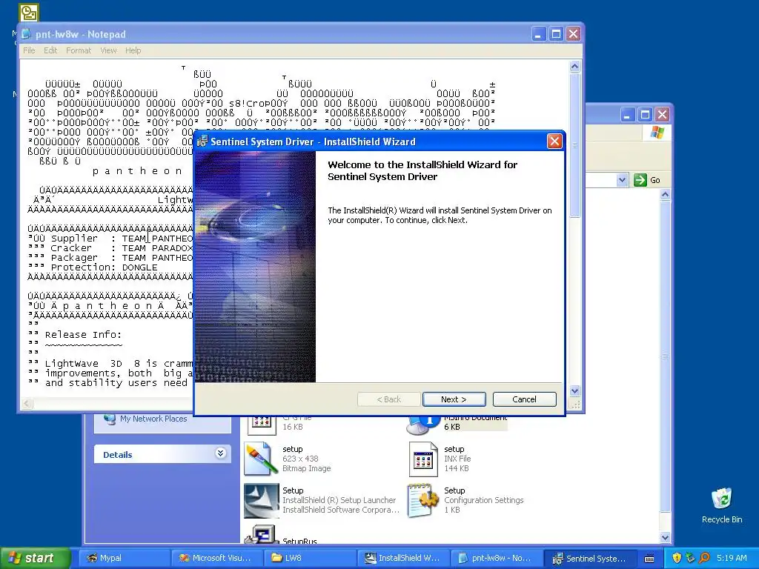The width and height of the screenshot is (759, 569).
Task: Select the InstallShield Setup Launcher icon
Action: [262, 500]
